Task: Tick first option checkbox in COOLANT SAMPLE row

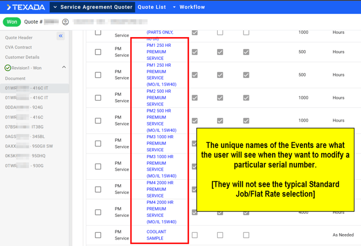Action: point(195,235)
